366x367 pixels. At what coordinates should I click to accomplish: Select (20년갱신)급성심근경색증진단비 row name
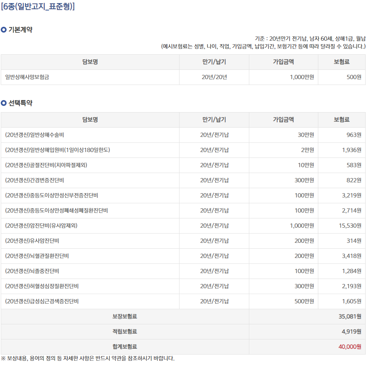tap(42, 301)
